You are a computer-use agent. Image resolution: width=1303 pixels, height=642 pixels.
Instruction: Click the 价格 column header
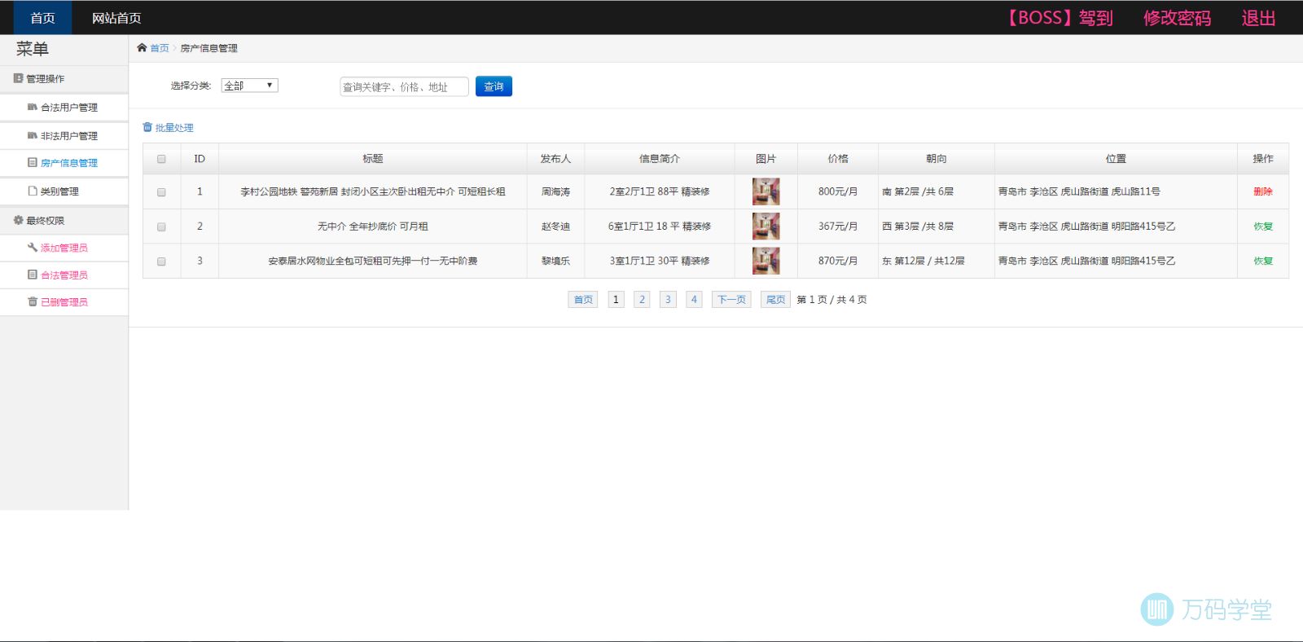point(838,159)
